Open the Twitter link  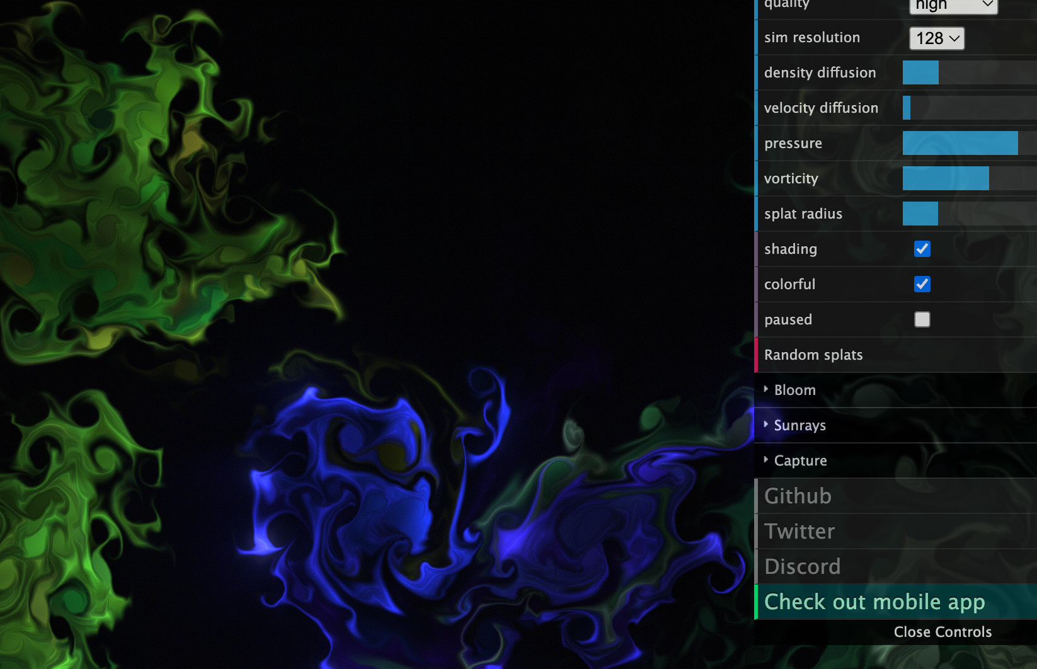(895, 531)
